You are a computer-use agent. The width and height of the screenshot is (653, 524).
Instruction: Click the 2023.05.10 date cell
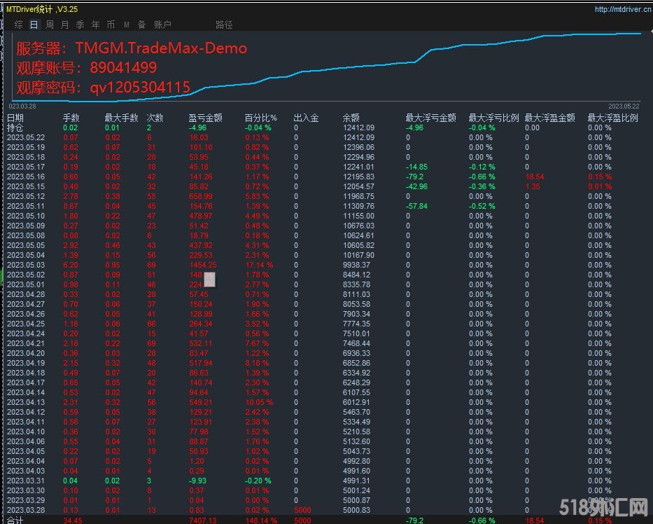pyautogui.click(x=26, y=216)
